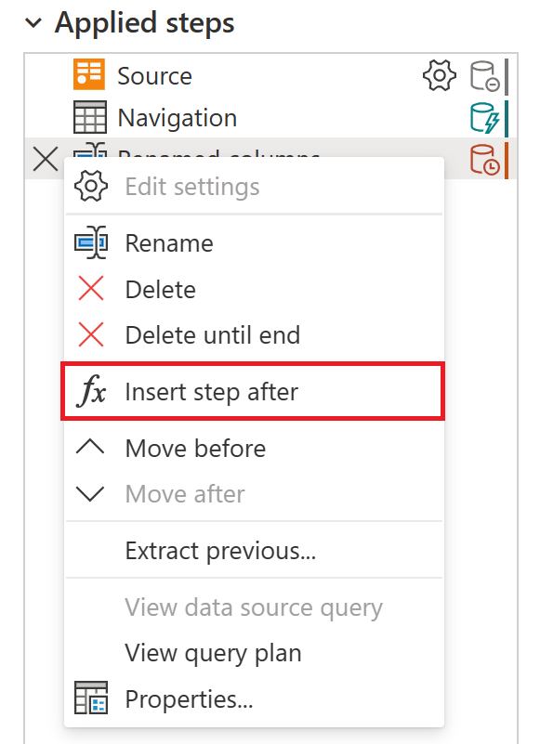This screenshot has width=540, height=744.
Task: Open the View query plan option
Action: (x=213, y=653)
